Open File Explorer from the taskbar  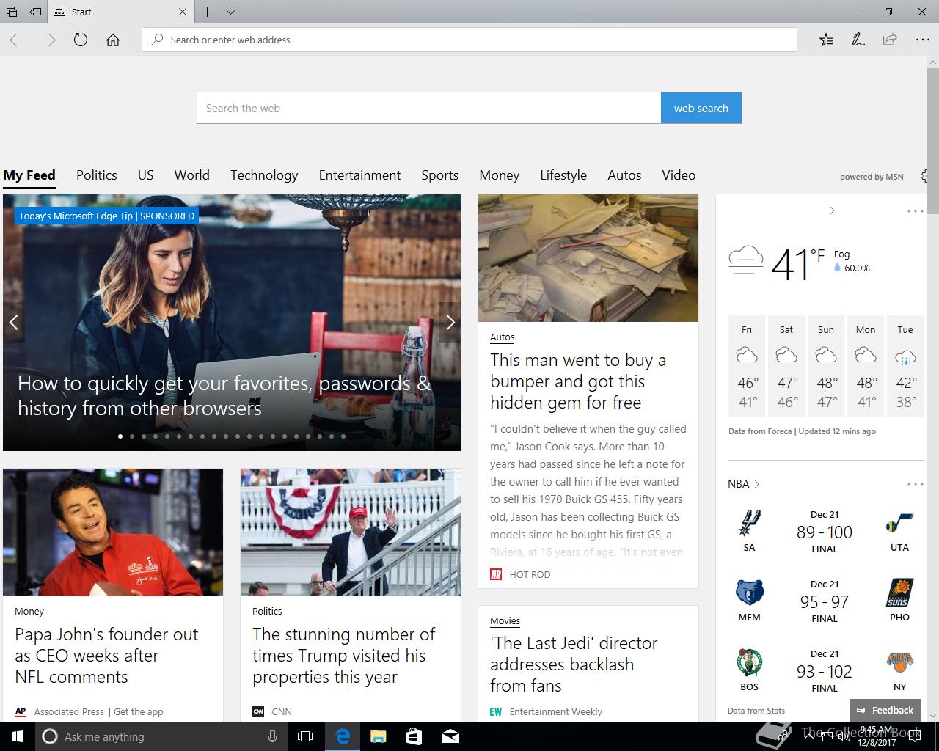coord(378,736)
